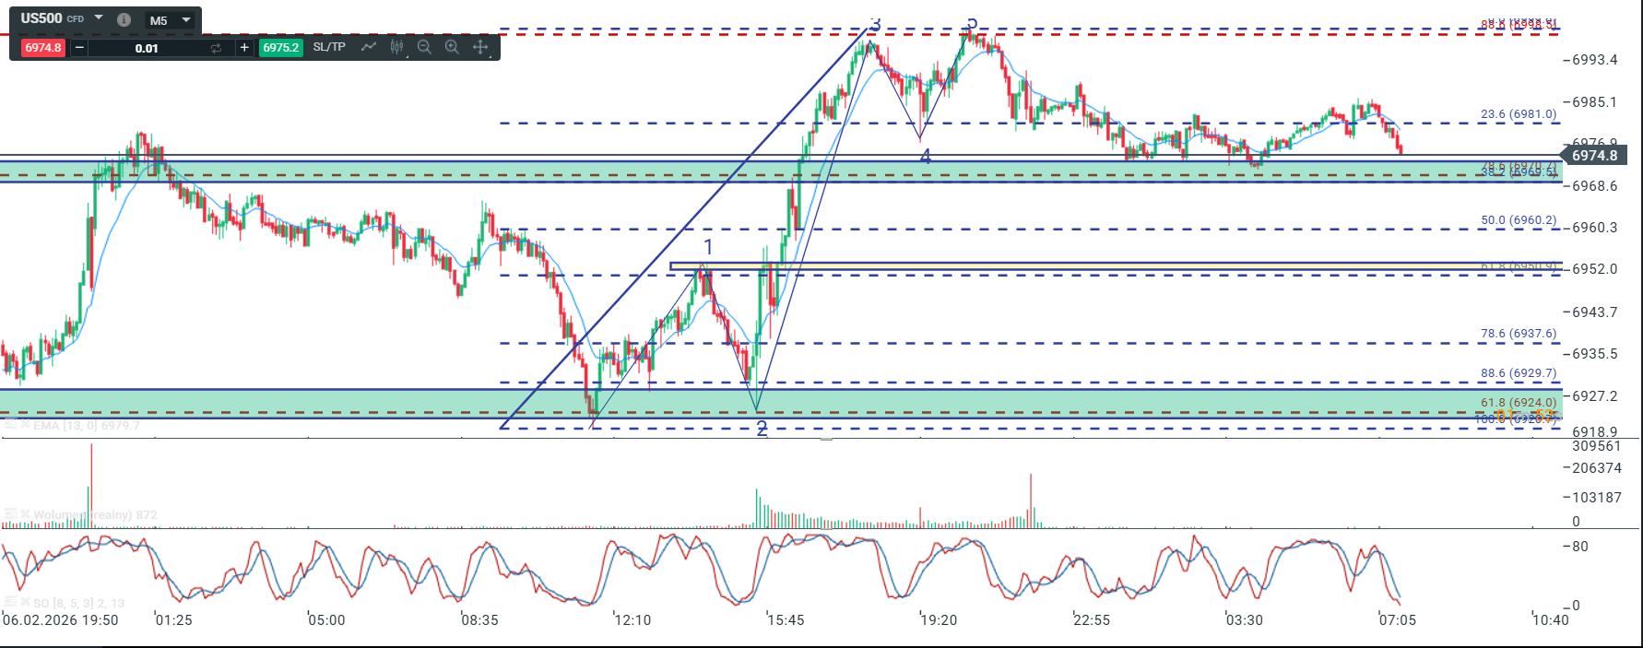The width and height of the screenshot is (1643, 648).
Task: Remove the Wolumen volume indicator with its X
Action: [x=26, y=514]
